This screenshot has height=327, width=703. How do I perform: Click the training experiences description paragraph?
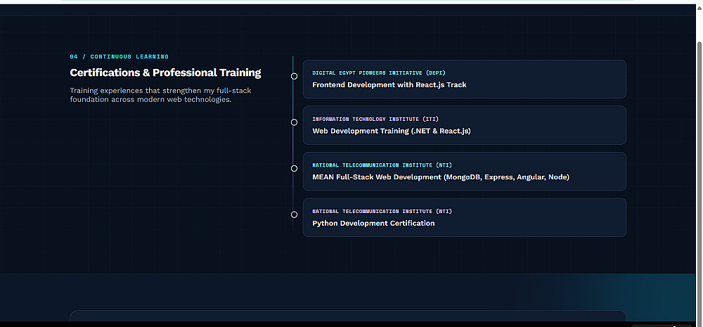tap(160, 95)
